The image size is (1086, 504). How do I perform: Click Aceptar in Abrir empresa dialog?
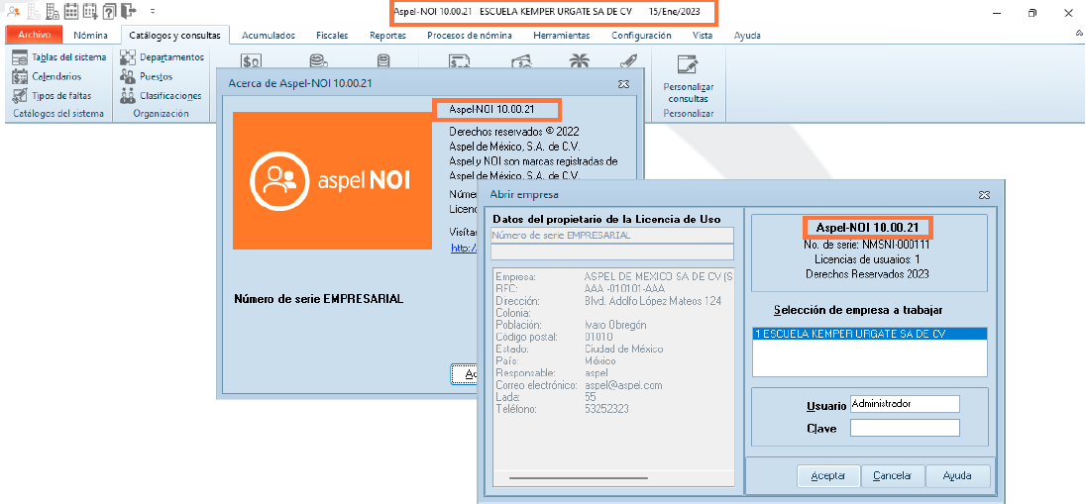click(x=828, y=476)
